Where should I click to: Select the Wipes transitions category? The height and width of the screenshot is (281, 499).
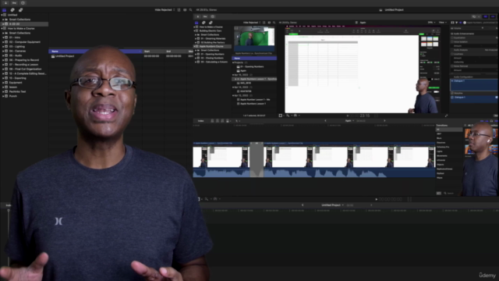(440, 178)
